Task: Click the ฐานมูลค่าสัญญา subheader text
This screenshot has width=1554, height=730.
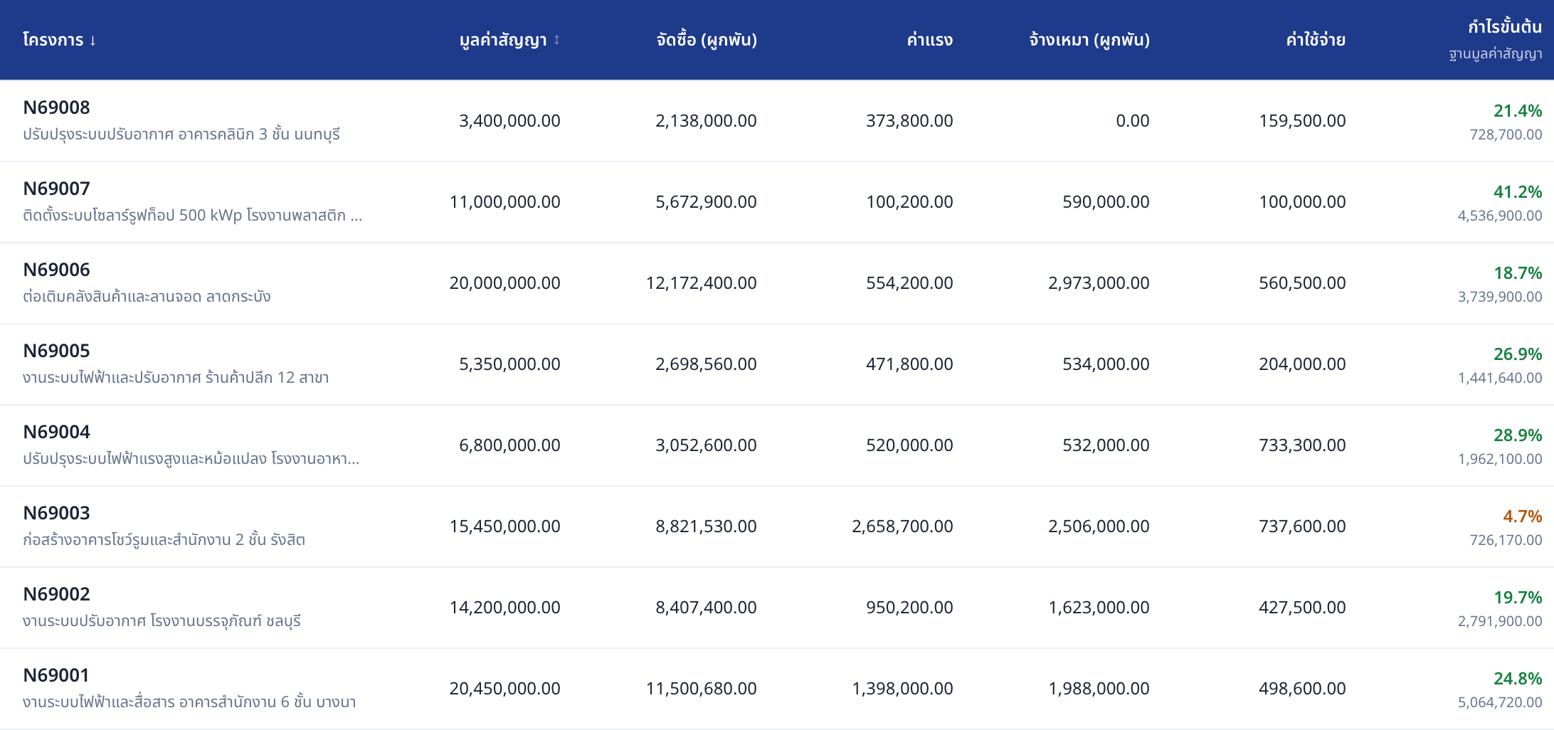Action: tap(1495, 54)
